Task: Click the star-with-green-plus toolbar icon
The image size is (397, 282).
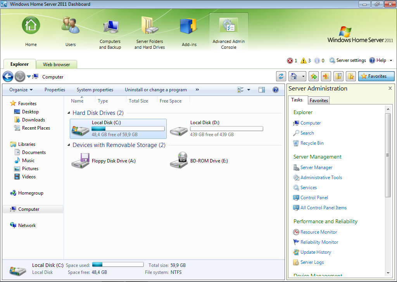Action: tap(313, 76)
